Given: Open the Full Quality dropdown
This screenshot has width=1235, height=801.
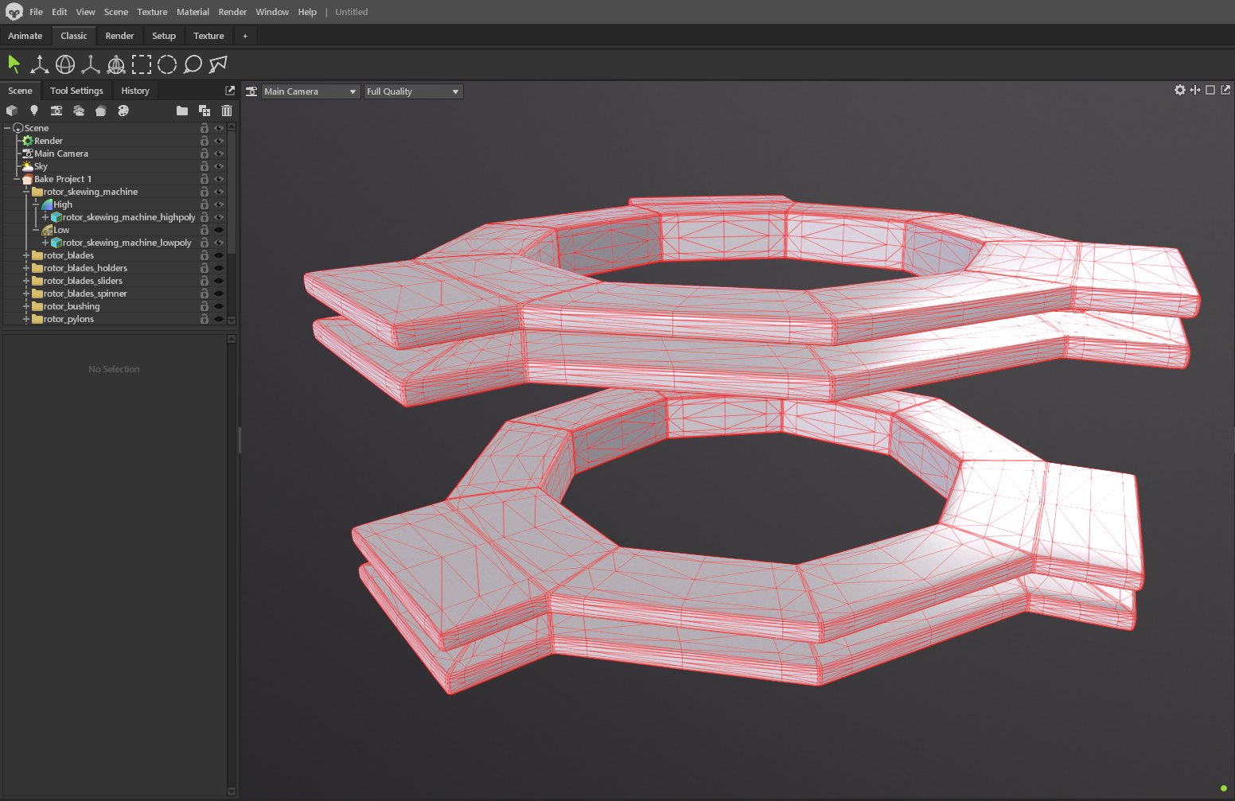Looking at the screenshot, I should click(x=412, y=91).
